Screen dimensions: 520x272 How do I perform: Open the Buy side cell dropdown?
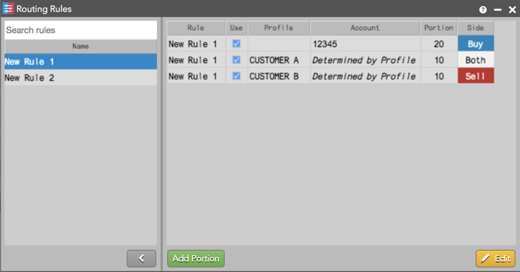pyautogui.click(x=476, y=43)
